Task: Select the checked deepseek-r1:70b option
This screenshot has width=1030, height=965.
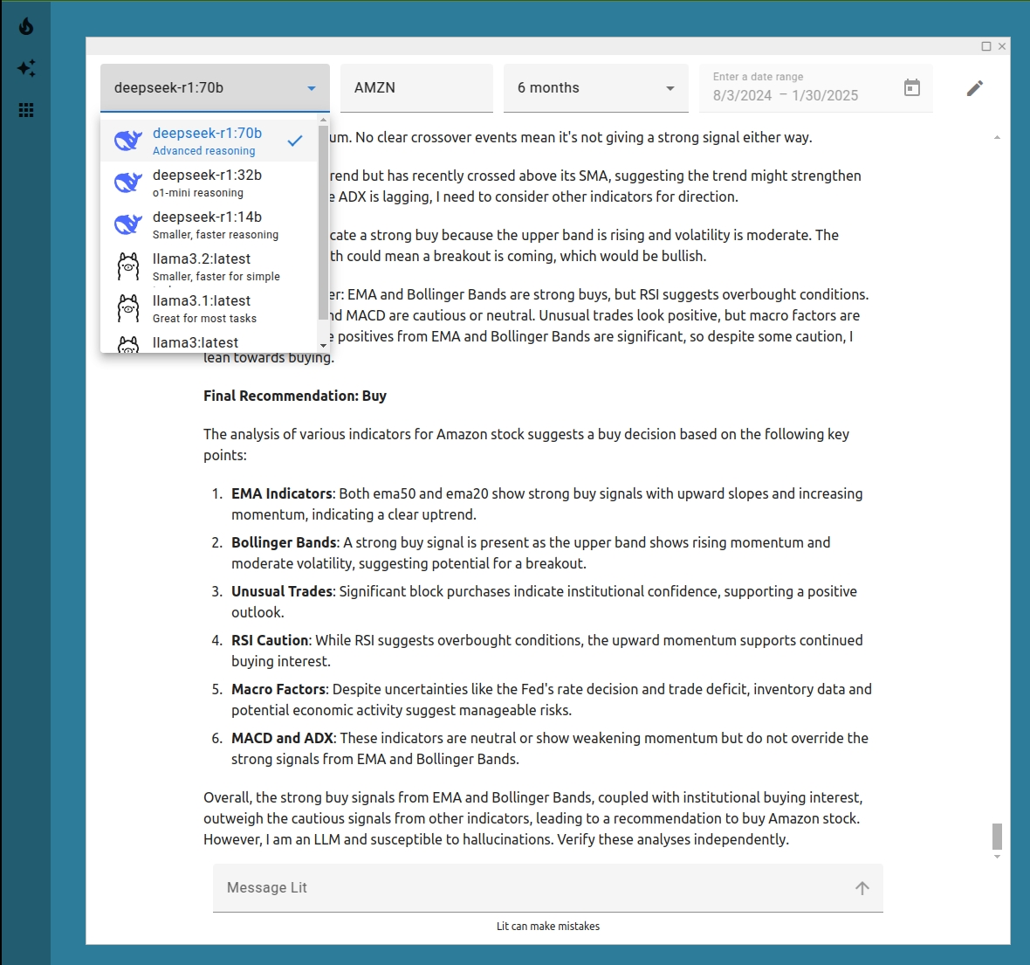Action: click(208, 141)
